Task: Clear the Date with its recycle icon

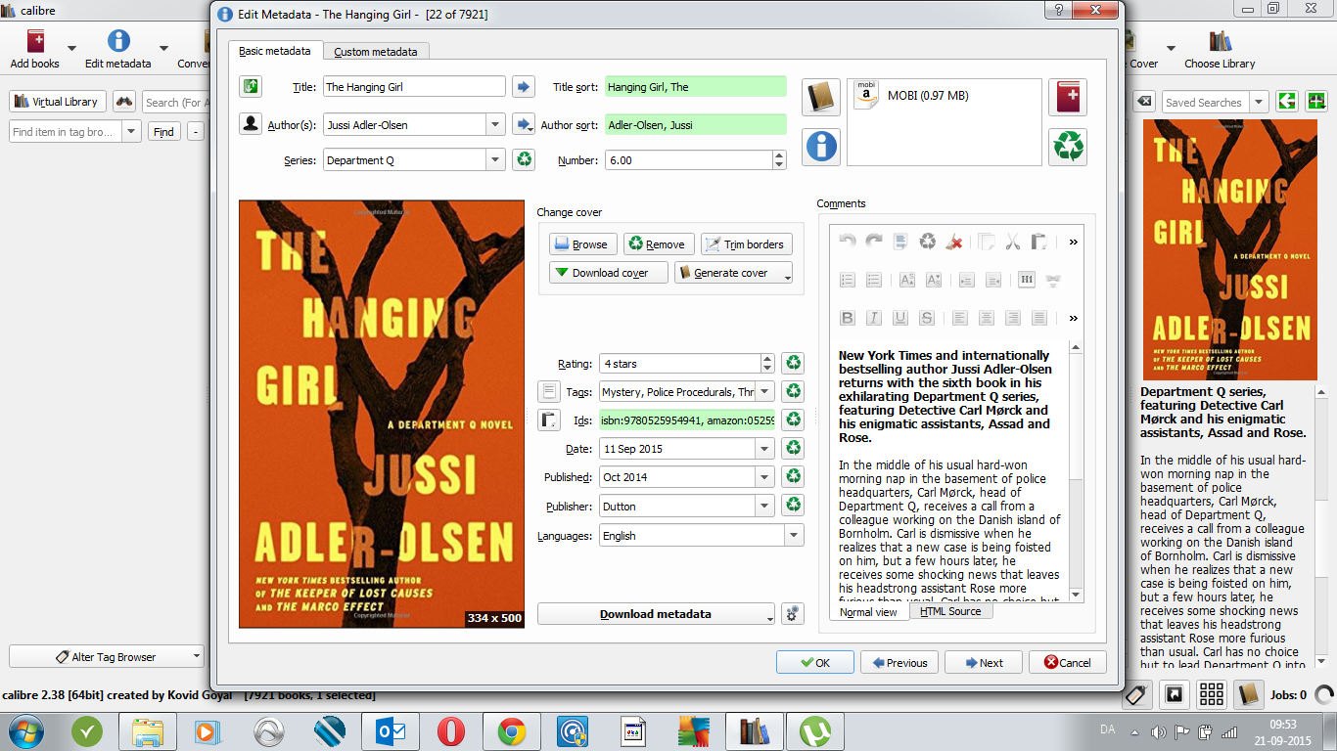Action: tap(793, 449)
